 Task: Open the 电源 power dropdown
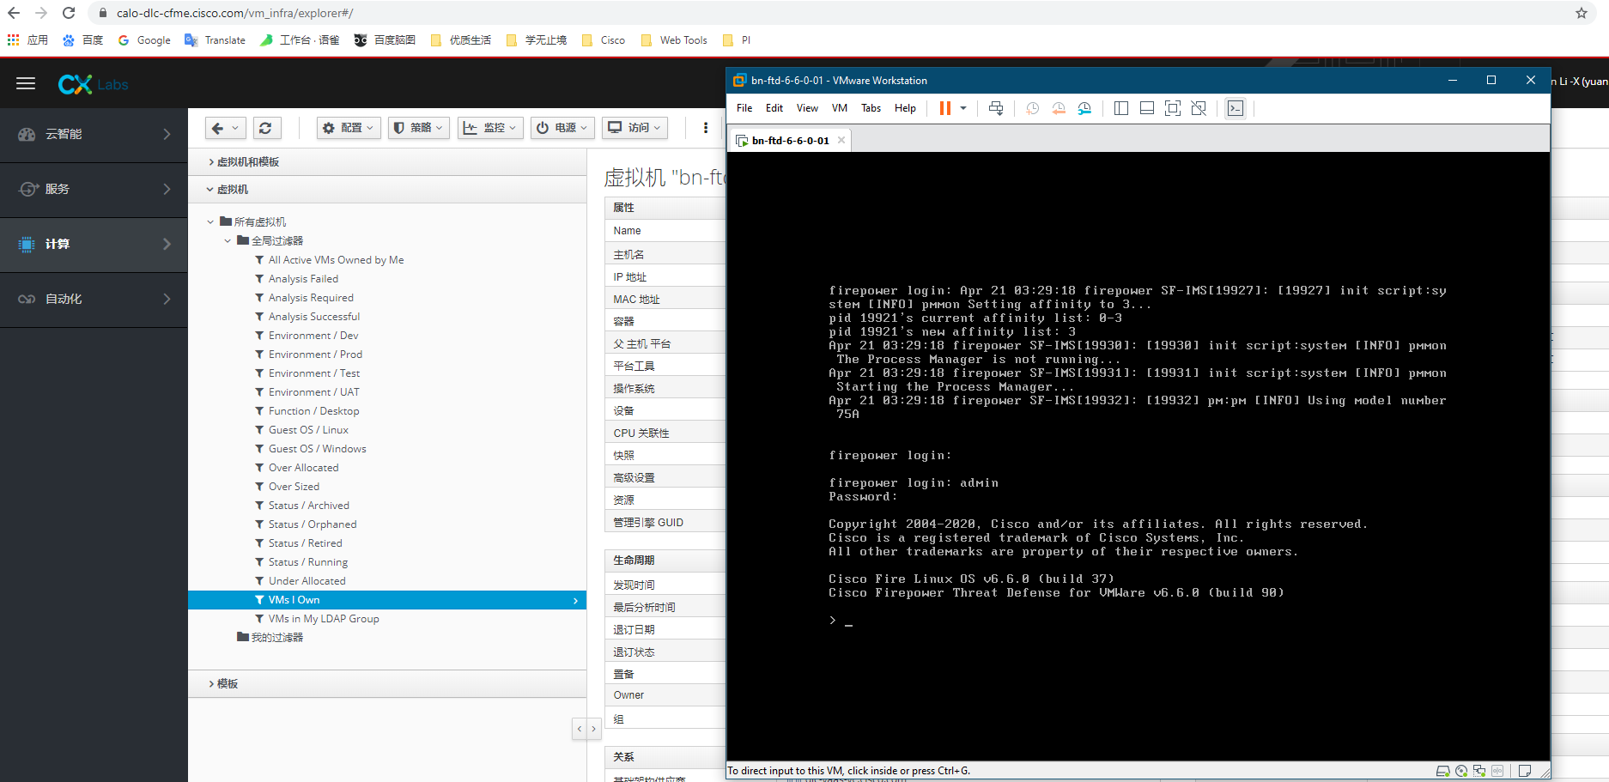(562, 128)
